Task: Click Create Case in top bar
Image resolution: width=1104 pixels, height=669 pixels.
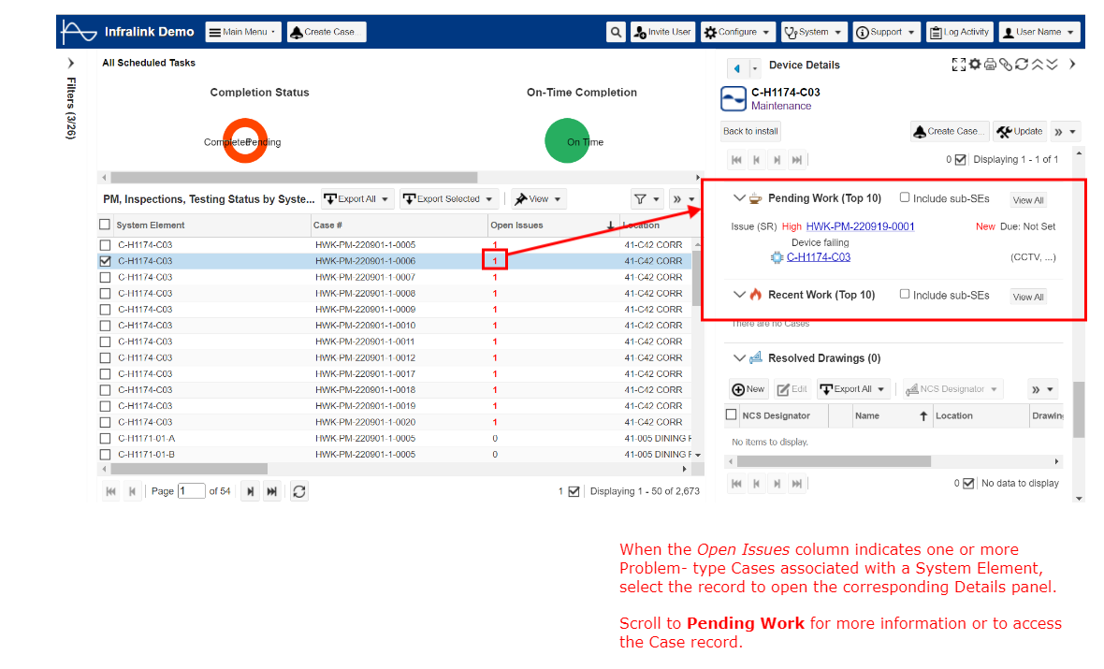Action: 327,33
